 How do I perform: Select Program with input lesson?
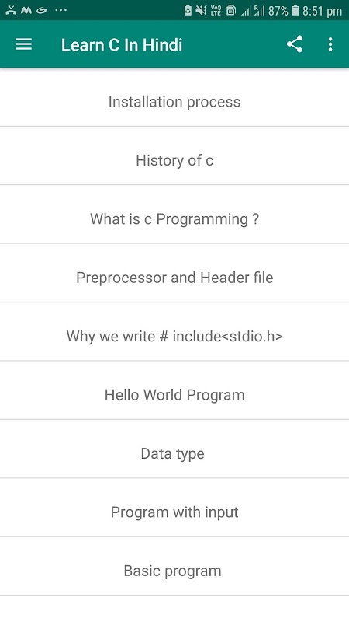click(174, 512)
